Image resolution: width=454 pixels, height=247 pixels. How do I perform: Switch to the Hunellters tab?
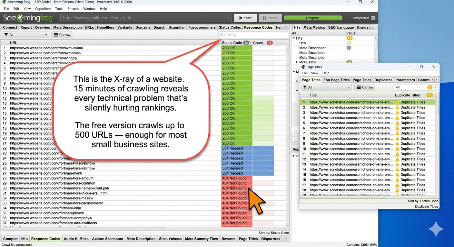(105, 27)
